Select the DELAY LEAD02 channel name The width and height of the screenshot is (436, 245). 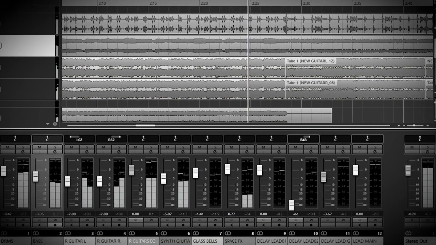click(x=303, y=241)
